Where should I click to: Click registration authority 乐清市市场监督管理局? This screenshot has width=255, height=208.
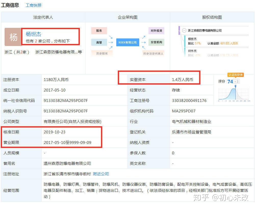click(192, 132)
